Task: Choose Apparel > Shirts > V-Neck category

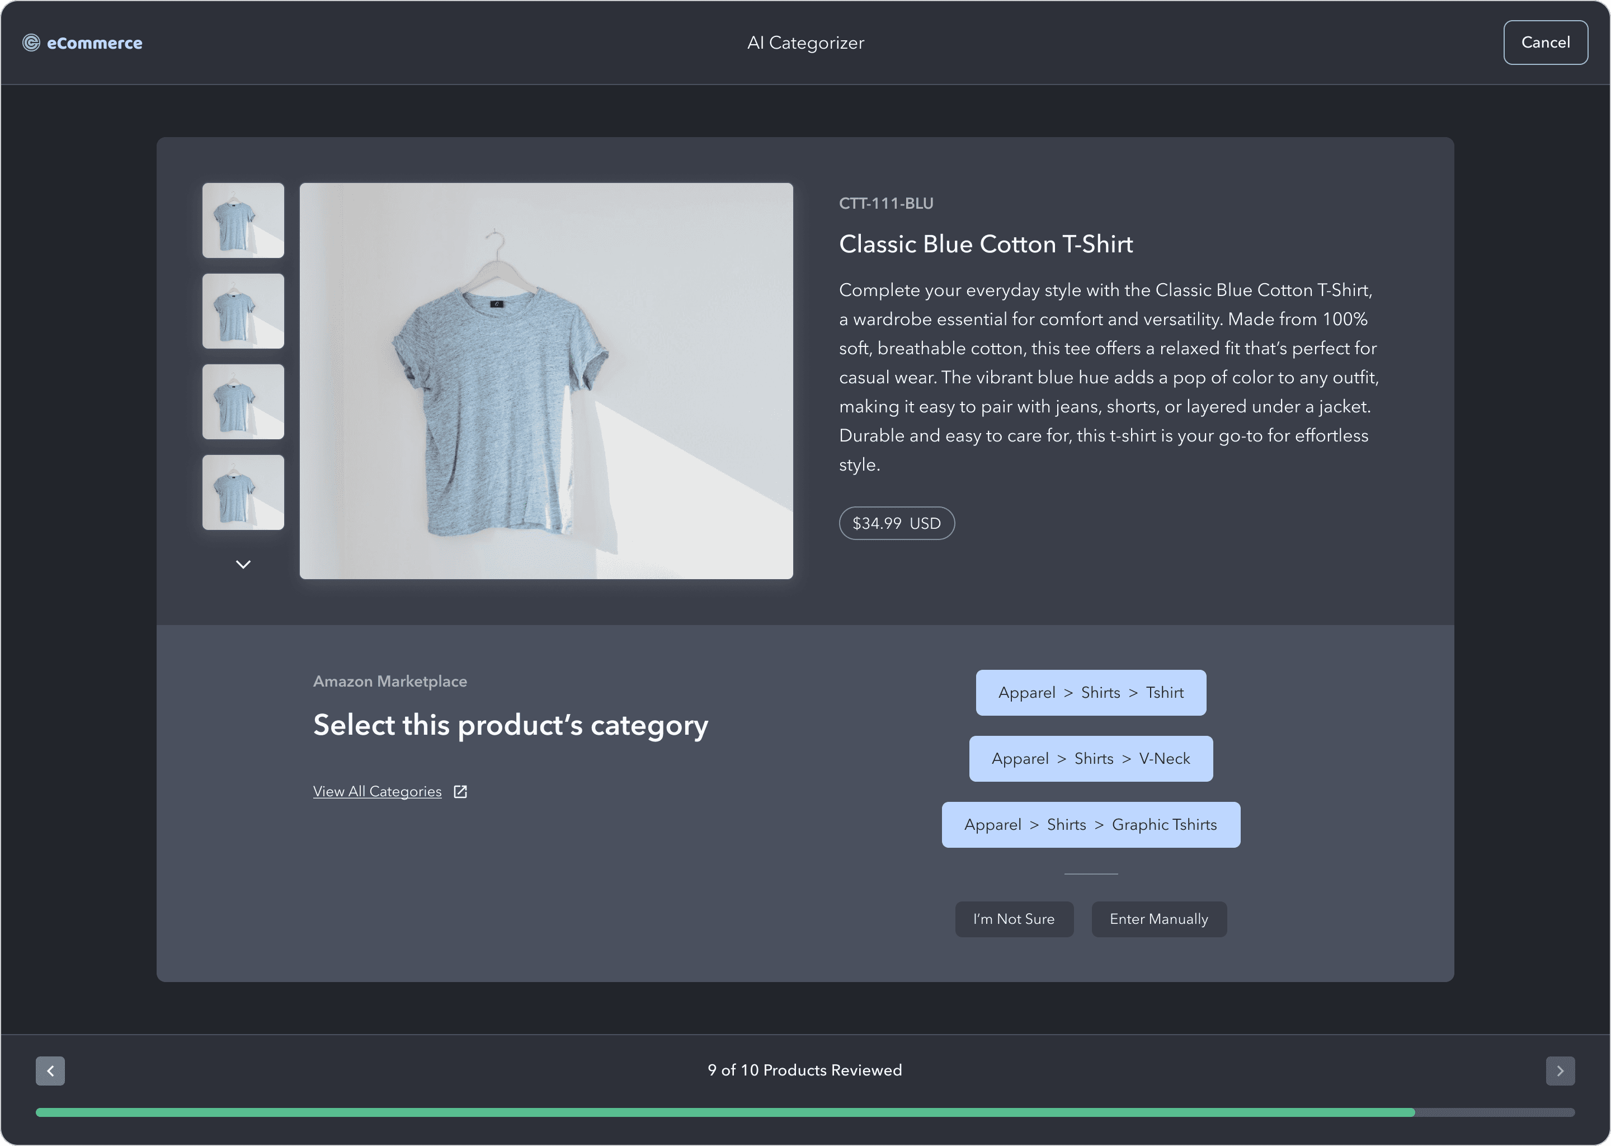Action: pyautogui.click(x=1090, y=759)
